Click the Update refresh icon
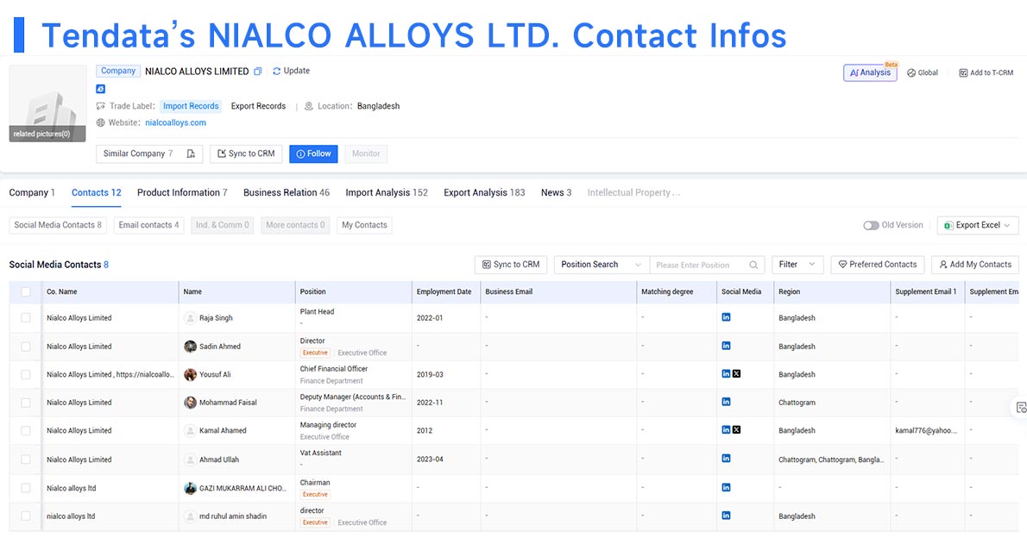Viewport: 1027px width, 544px height. (x=276, y=71)
